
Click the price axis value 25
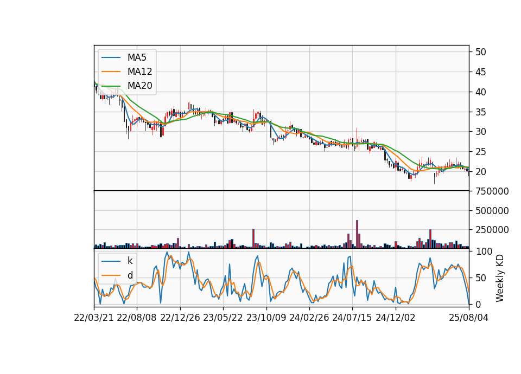point(480,152)
